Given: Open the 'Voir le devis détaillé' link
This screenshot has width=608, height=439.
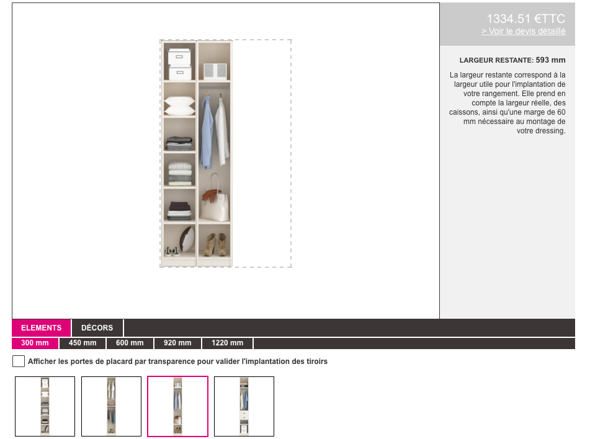Looking at the screenshot, I should coord(524,32).
